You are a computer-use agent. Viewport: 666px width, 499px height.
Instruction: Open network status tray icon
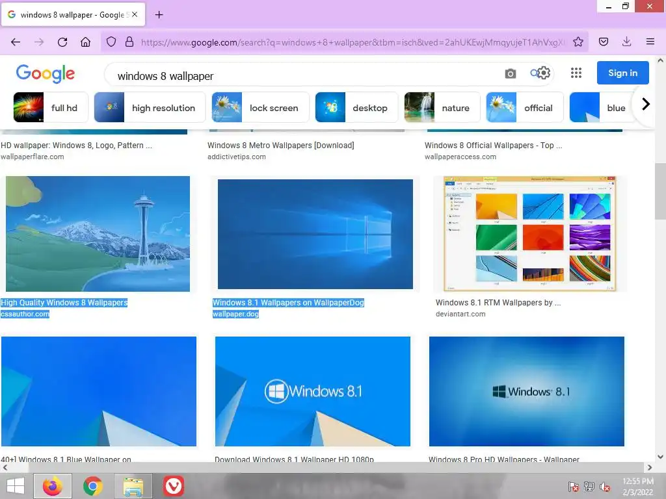589,487
